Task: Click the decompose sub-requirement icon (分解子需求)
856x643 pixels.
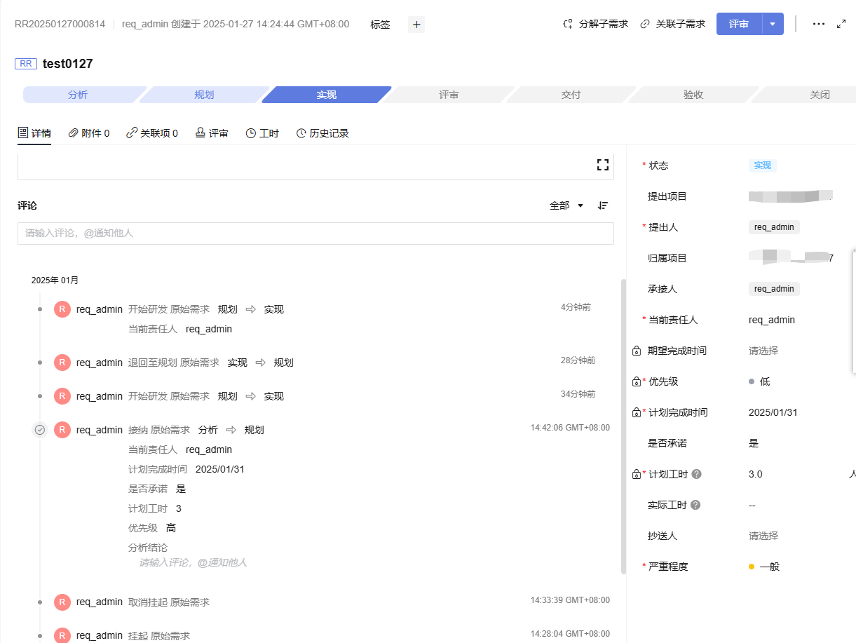Action: coord(569,24)
